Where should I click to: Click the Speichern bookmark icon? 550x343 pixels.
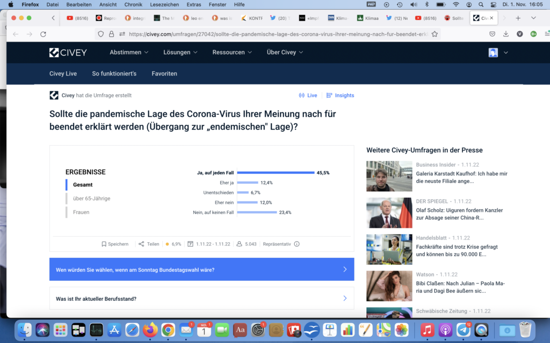(104, 244)
